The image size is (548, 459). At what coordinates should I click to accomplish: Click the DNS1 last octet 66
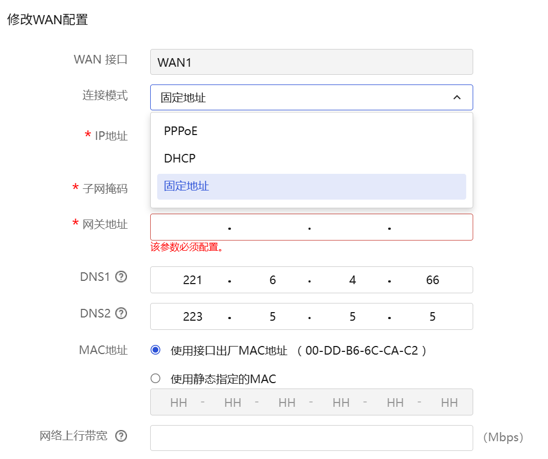click(432, 280)
